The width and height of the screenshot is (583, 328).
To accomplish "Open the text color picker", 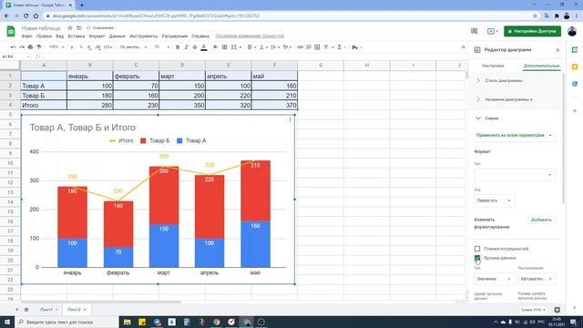I will coord(204,47).
